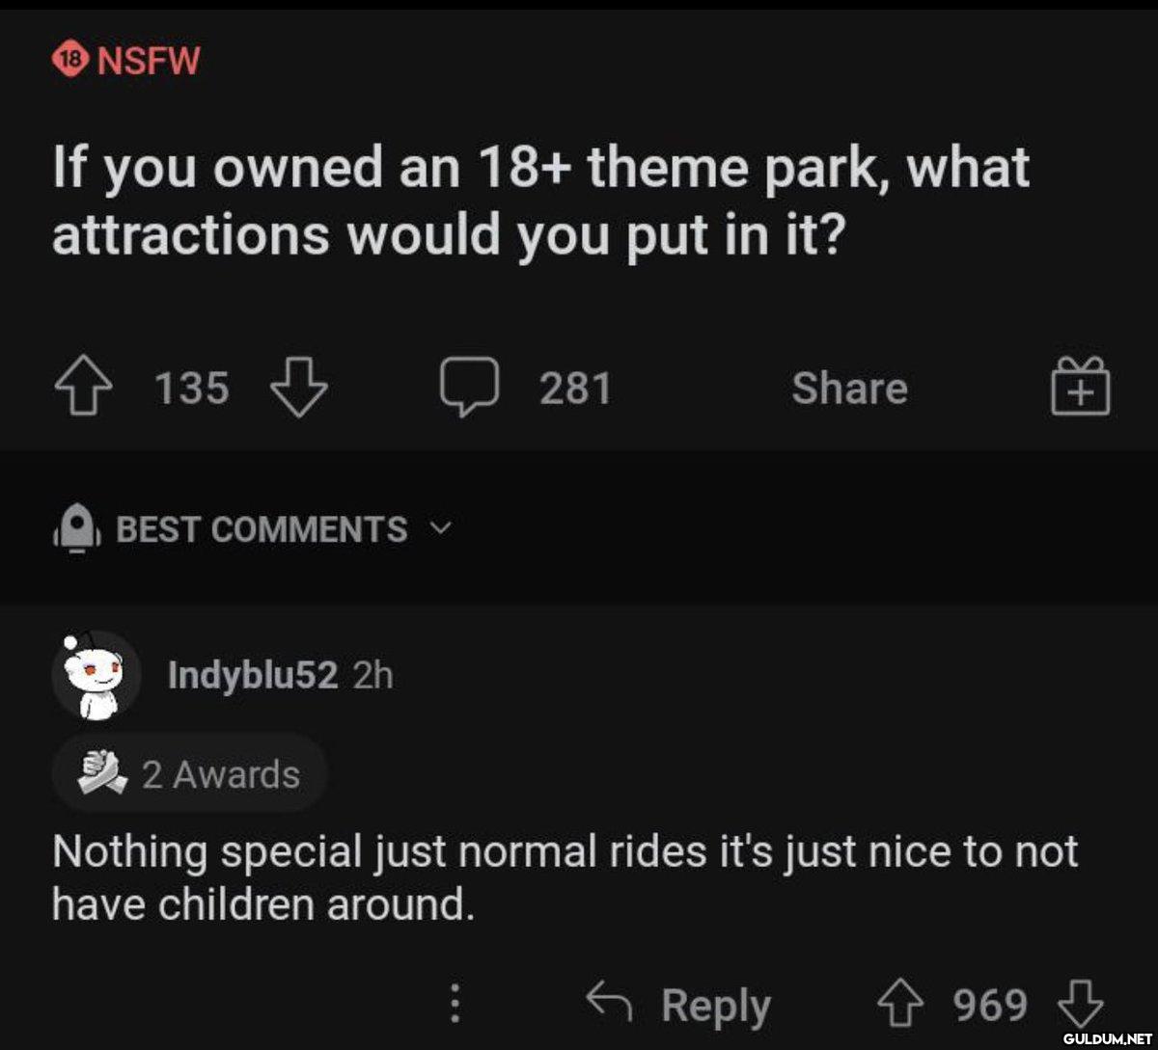Open the post comments via speech bubble icon
This screenshot has width=1158, height=1050.
[471, 390]
